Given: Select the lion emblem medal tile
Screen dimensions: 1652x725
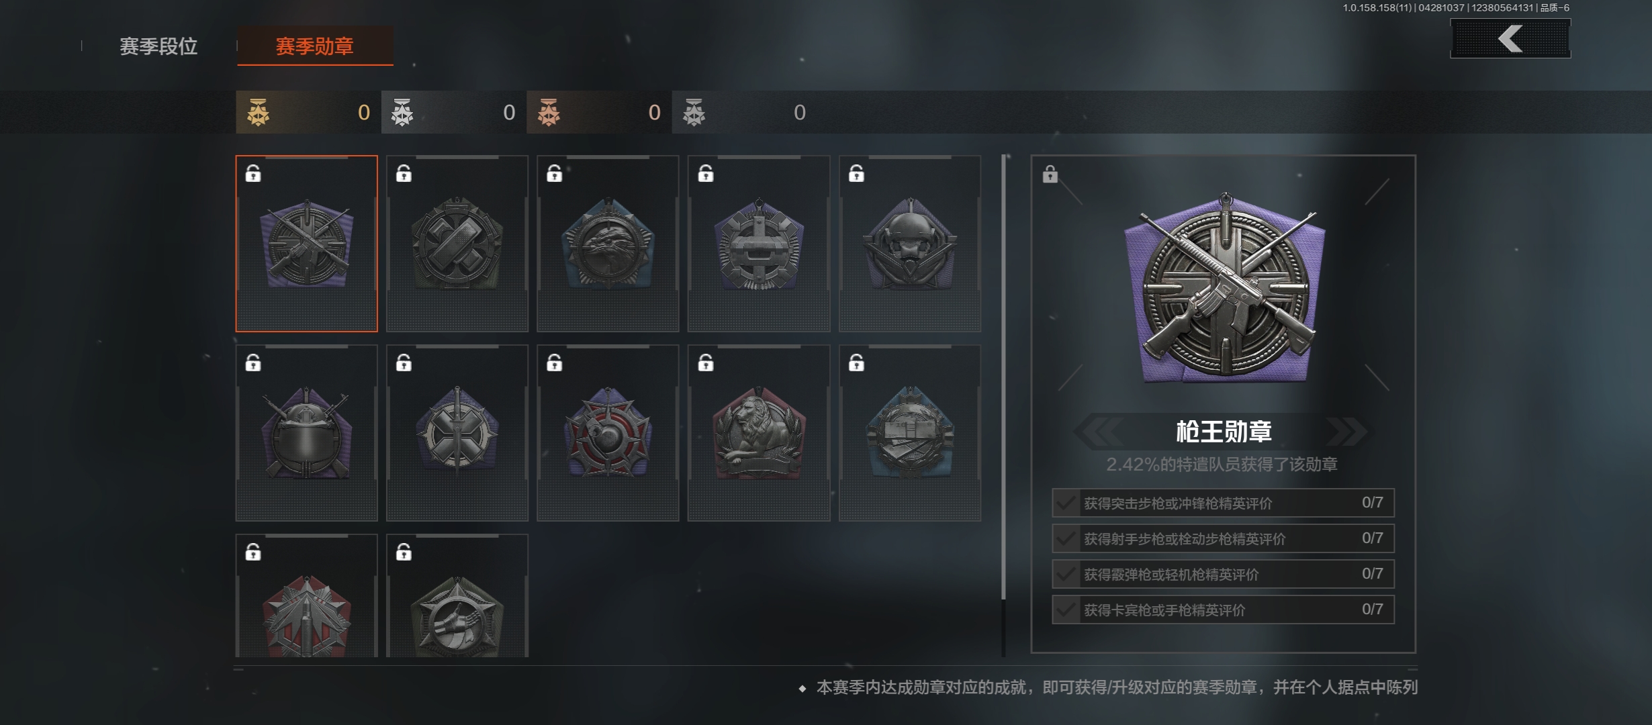Looking at the screenshot, I should [759, 433].
